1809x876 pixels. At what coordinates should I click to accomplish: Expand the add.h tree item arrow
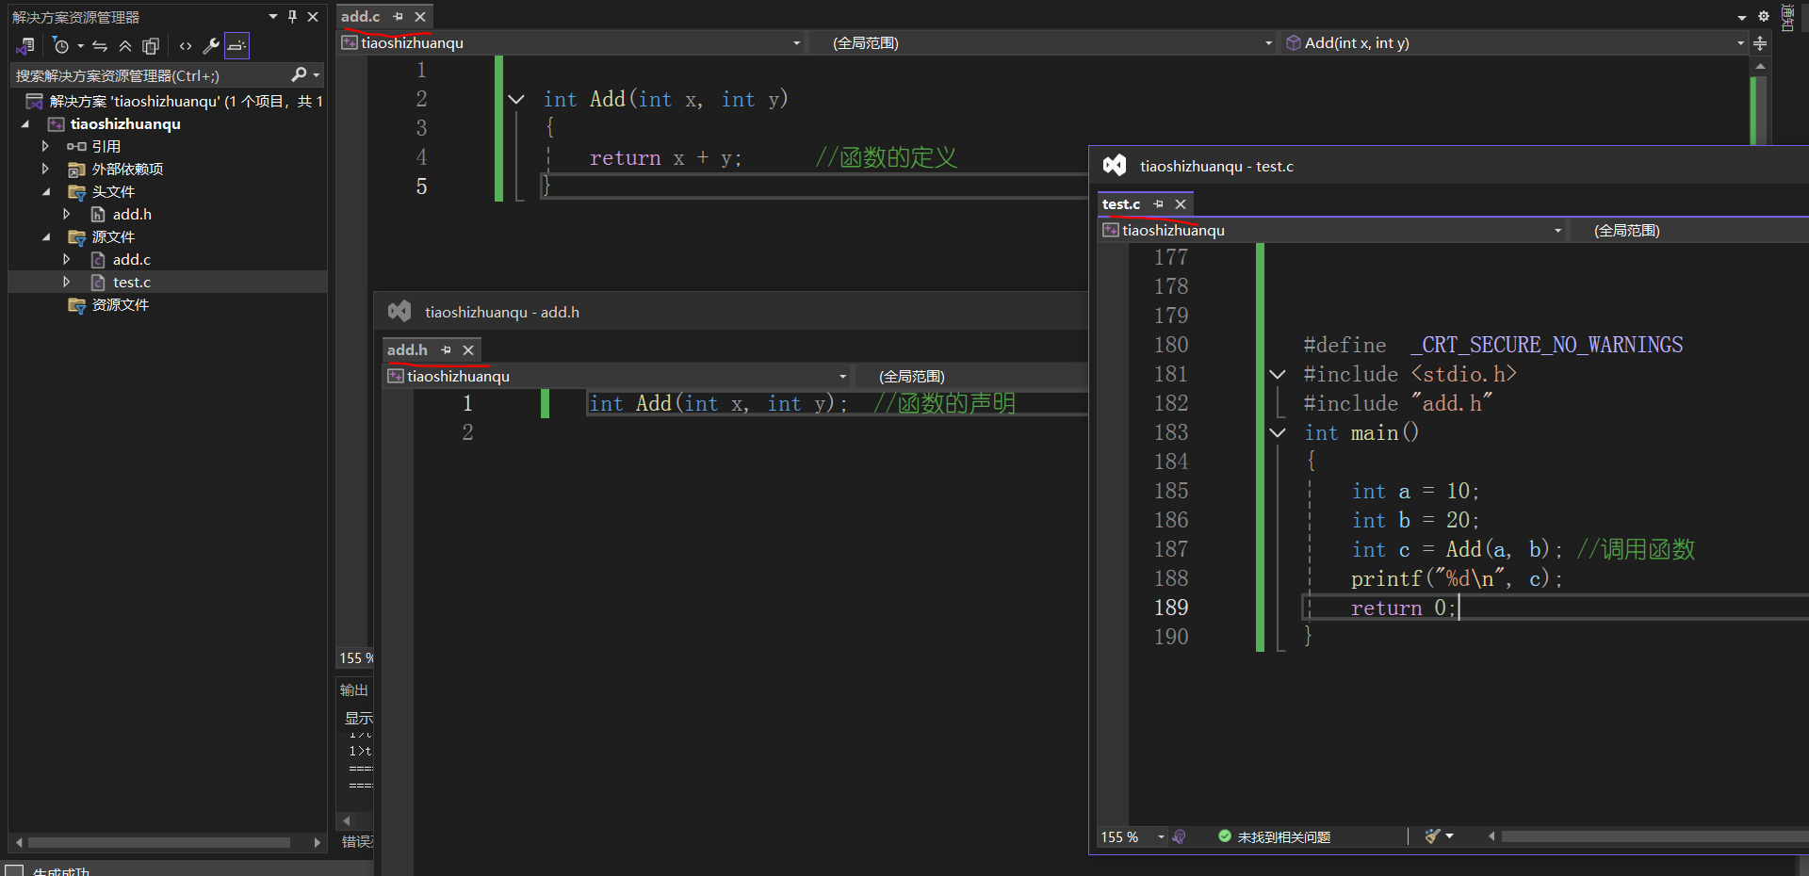point(66,214)
